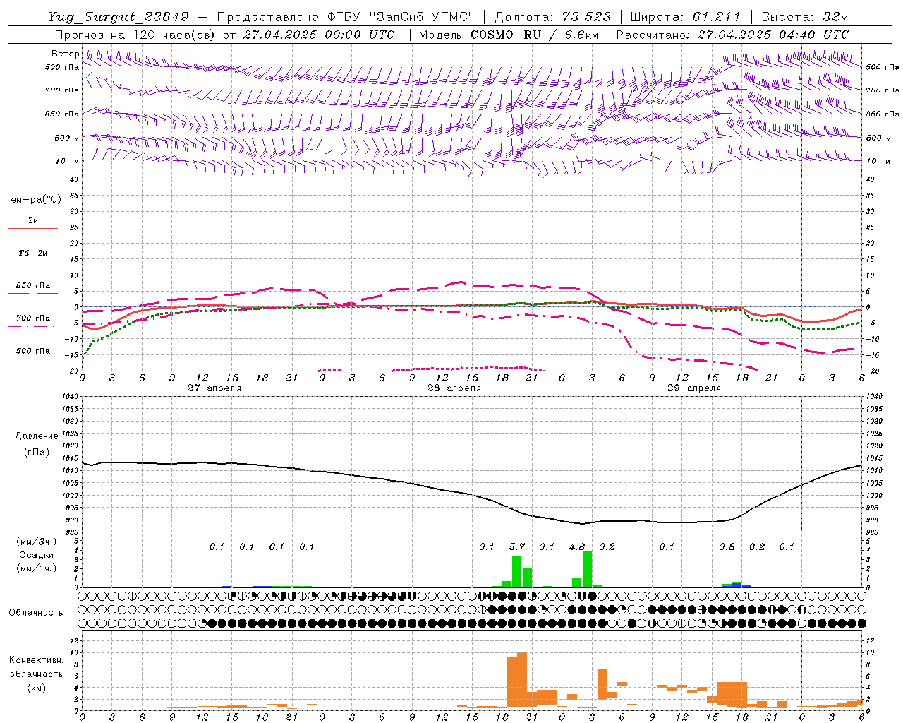Select the elevation label Высота: 32м
The height and width of the screenshot is (723, 903).
[x=805, y=17]
